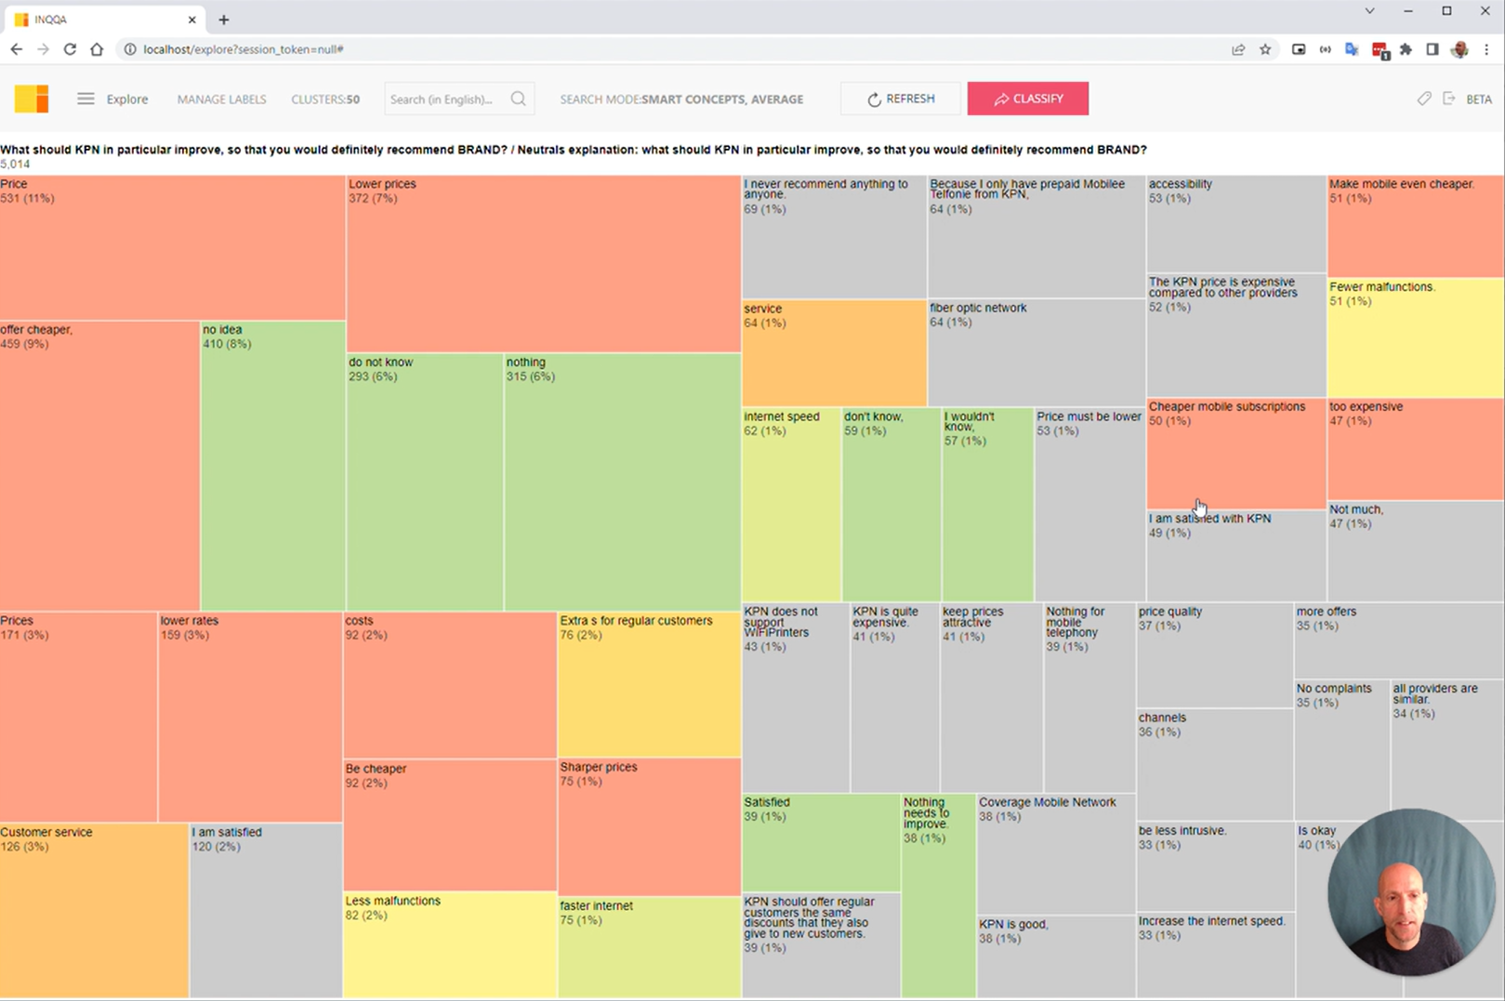The height and width of the screenshot is (1001, 1505).
Task: Open a new browser tab
Action: point(224,20)
